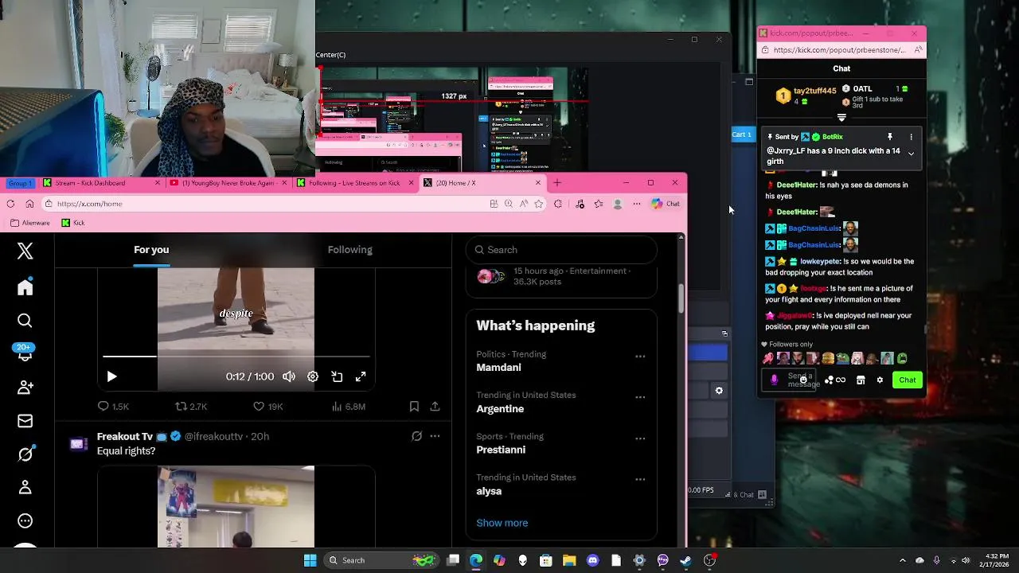Open a new browser tab

(x=557, y=183)
